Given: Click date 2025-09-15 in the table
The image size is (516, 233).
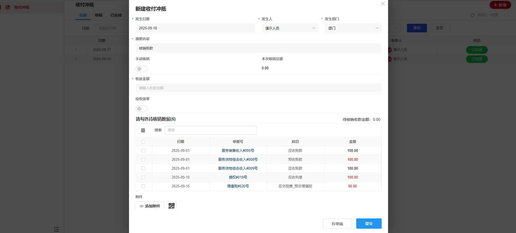Looking at the screenshot, I should pos(181,186).
